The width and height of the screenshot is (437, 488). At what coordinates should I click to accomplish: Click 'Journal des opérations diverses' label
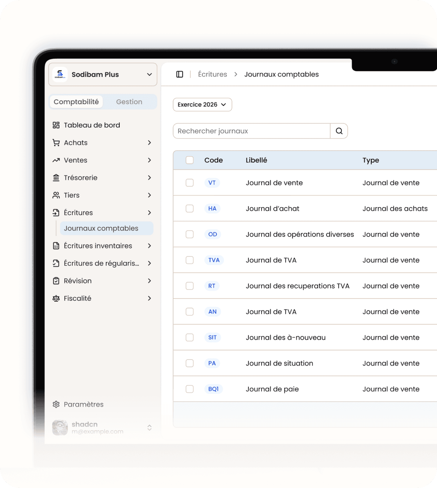pyautogui.click(x=300, y=234)
